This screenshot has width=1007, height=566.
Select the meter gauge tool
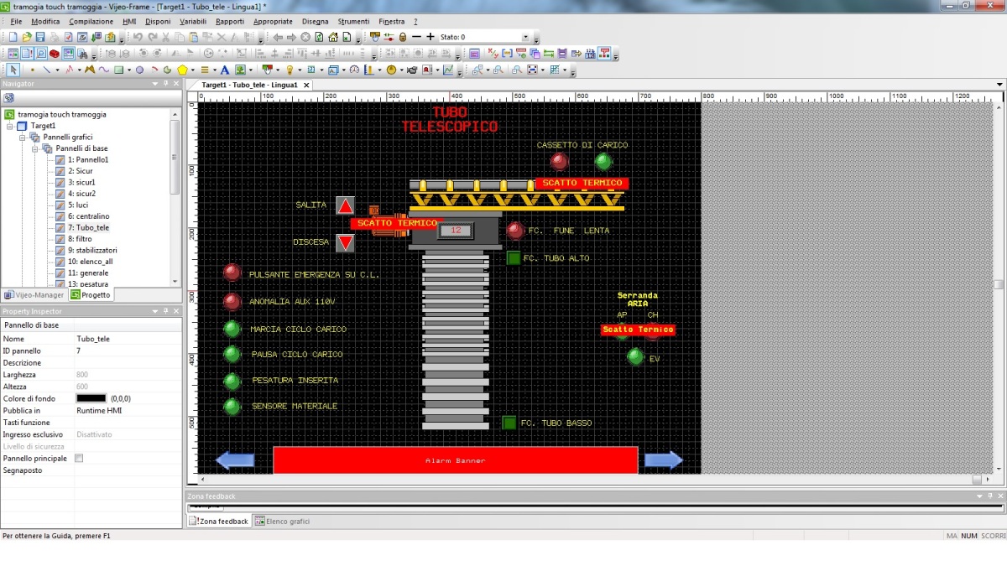click(x=354, y=70)
